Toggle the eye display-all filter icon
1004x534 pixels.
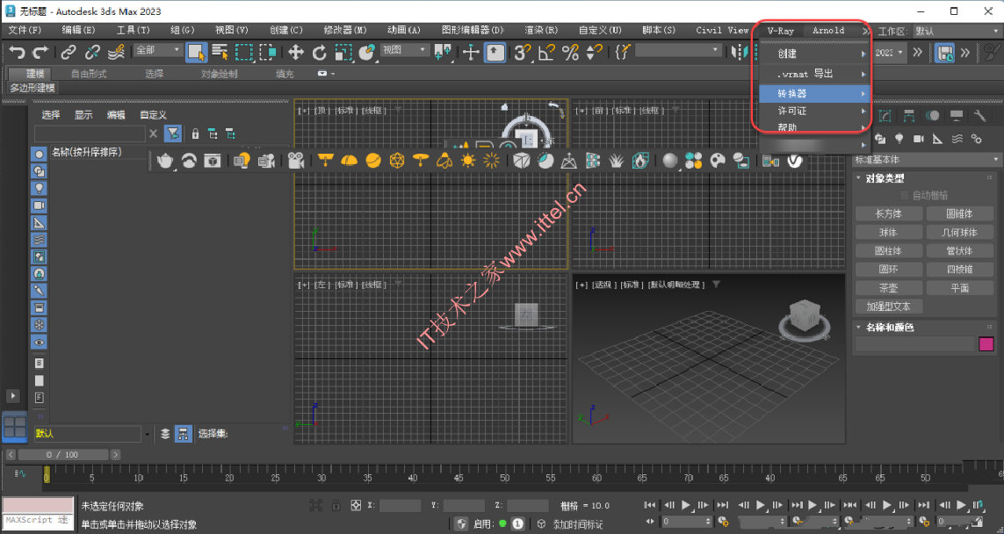[x=39, y=343]
